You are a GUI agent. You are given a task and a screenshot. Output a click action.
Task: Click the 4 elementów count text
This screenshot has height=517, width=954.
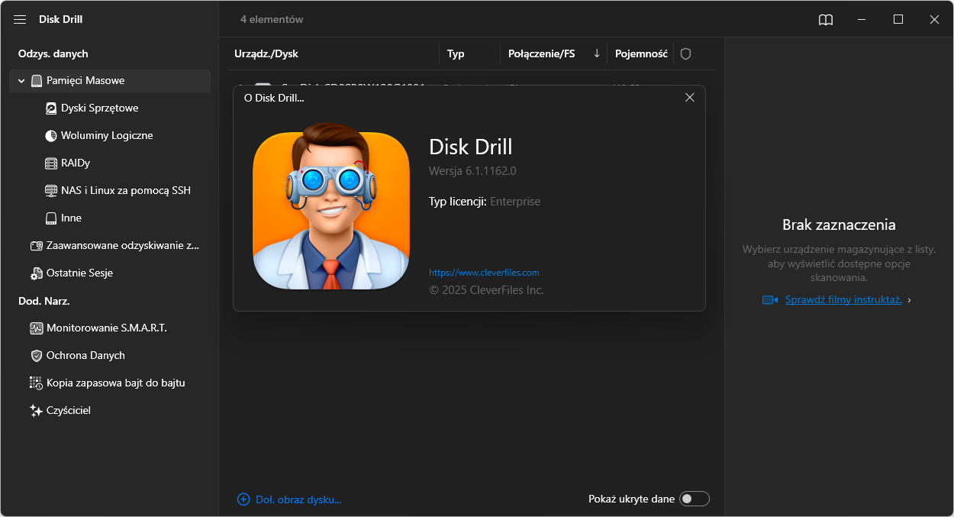(272, 19)
